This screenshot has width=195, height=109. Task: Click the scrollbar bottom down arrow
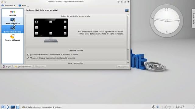point(128,63)
